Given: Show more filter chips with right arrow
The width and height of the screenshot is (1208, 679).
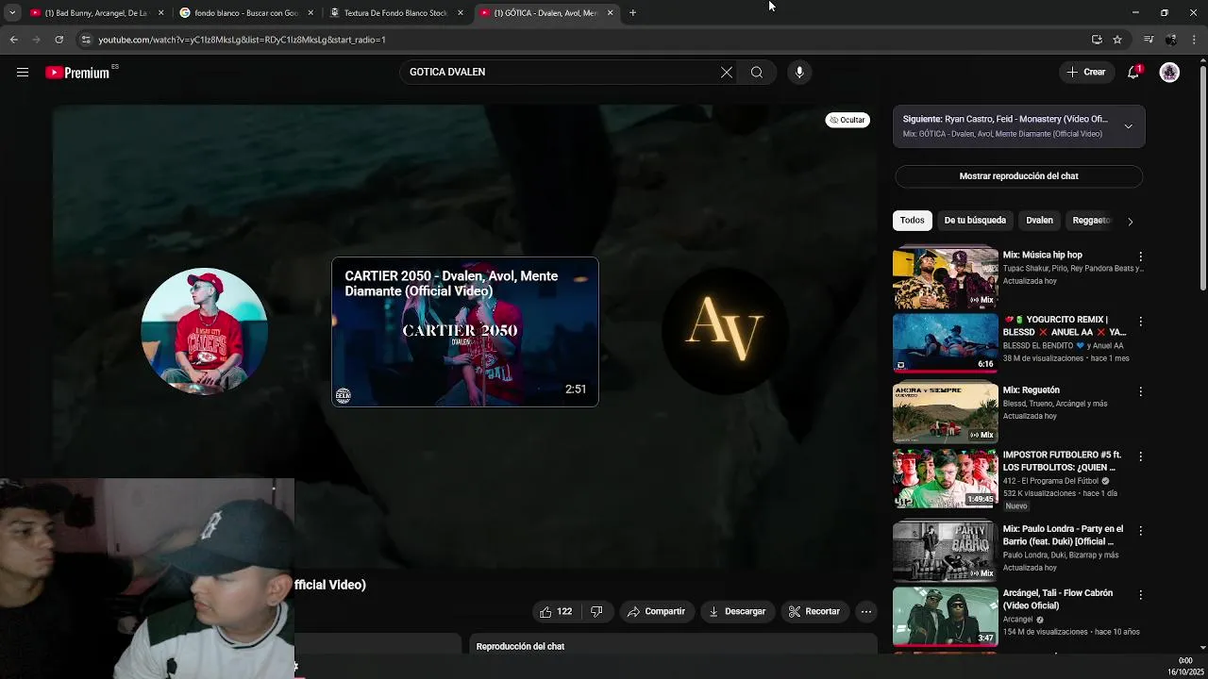Looking at the screenshot, I should click(x=1130, y=222).
